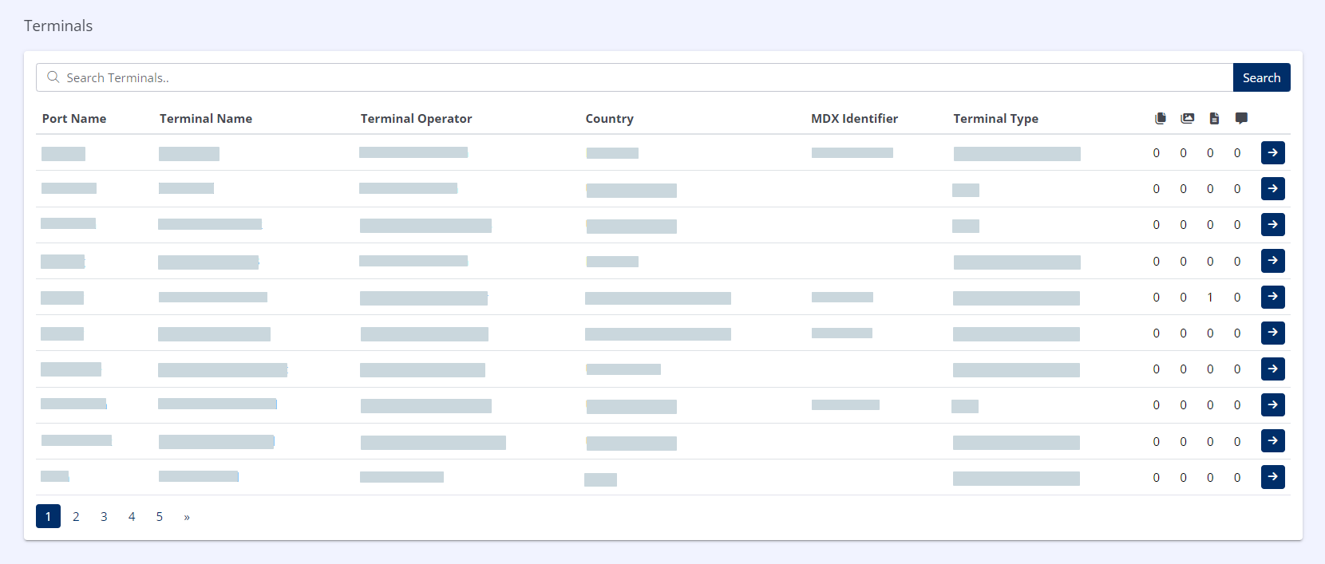Open the first terminal row arrow

click(1272, 152)
